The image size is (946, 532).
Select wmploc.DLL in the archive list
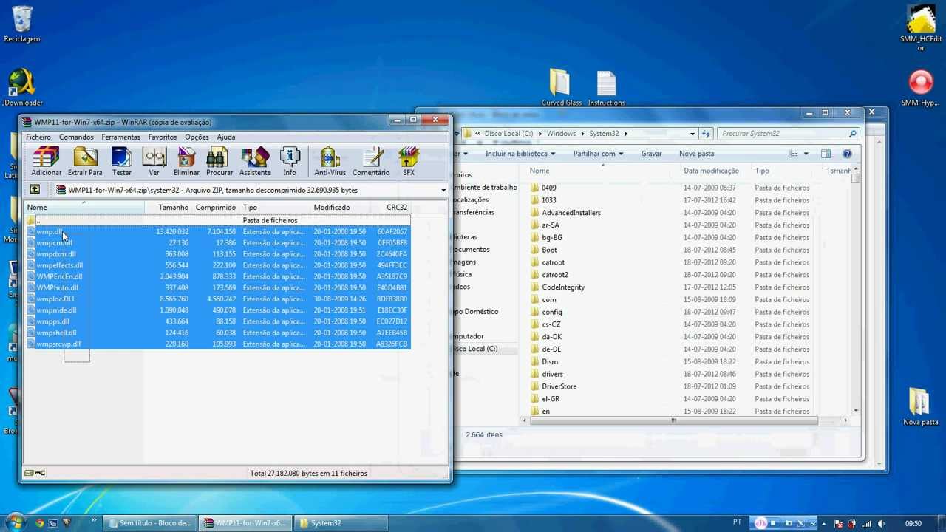click(x=217, y=299)
